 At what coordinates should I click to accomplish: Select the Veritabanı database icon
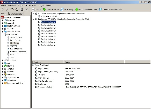coord(5,80)
